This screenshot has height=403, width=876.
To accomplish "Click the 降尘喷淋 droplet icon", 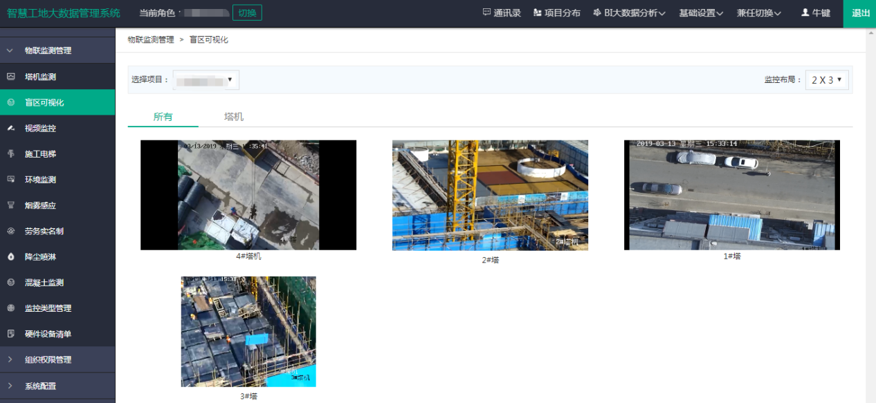I will tap(11, 256).
